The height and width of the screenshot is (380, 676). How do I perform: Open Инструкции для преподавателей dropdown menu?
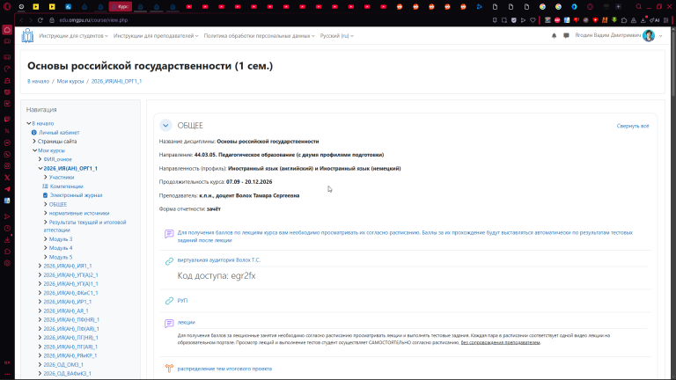tap(156, 36)
